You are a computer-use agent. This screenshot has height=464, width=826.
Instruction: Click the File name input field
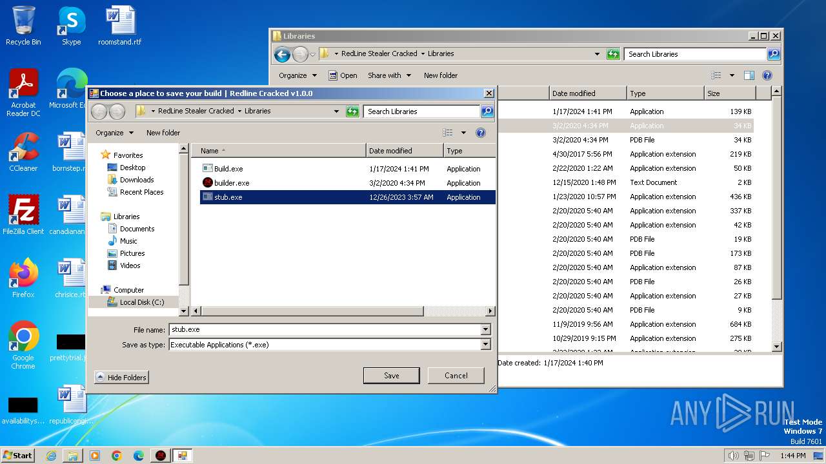point(325,329)
